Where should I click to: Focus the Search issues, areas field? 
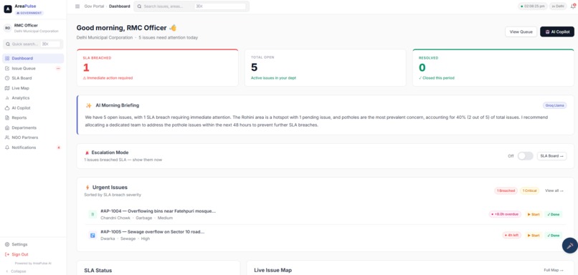tap(191, 6)
